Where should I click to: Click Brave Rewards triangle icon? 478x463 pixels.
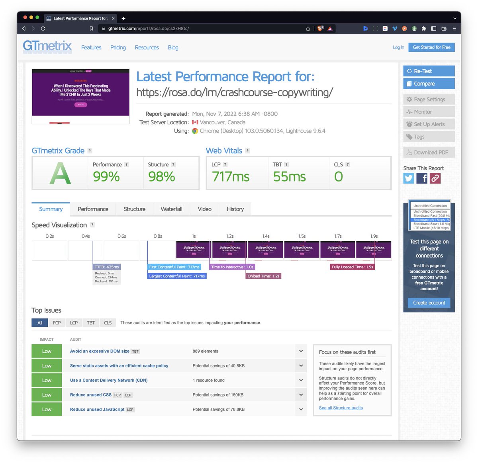point(330,28)
